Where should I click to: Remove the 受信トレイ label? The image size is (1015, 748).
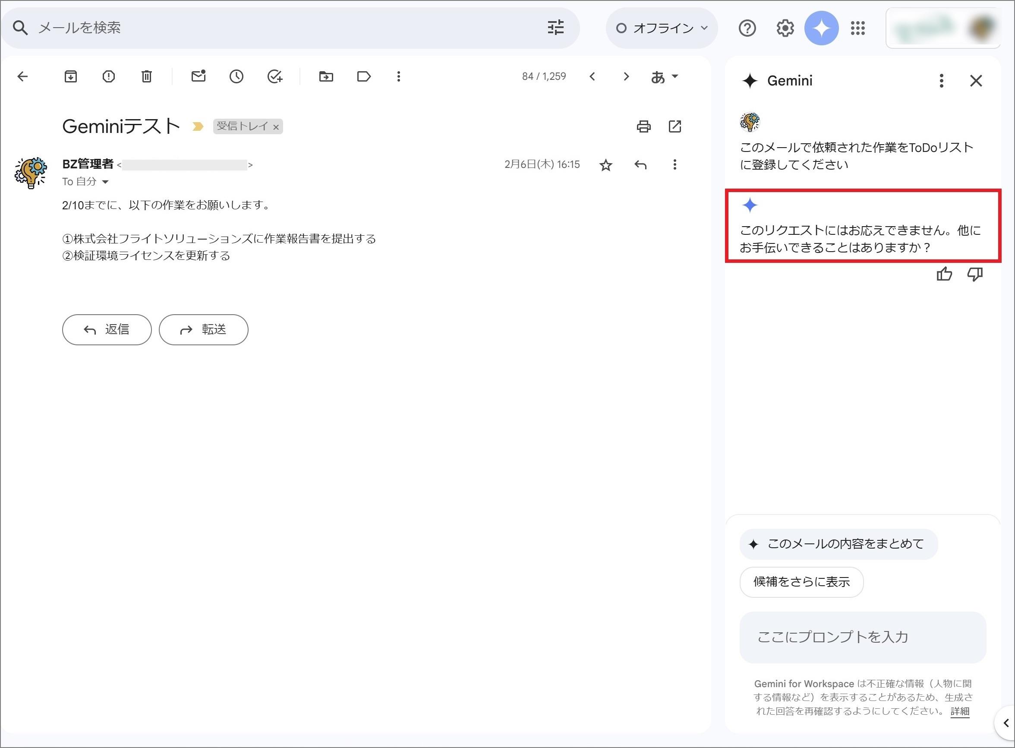click(276, 128)
